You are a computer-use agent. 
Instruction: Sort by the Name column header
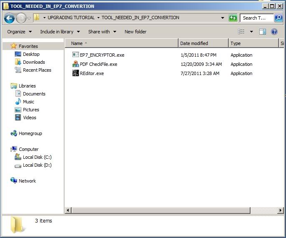coord(77,43)
